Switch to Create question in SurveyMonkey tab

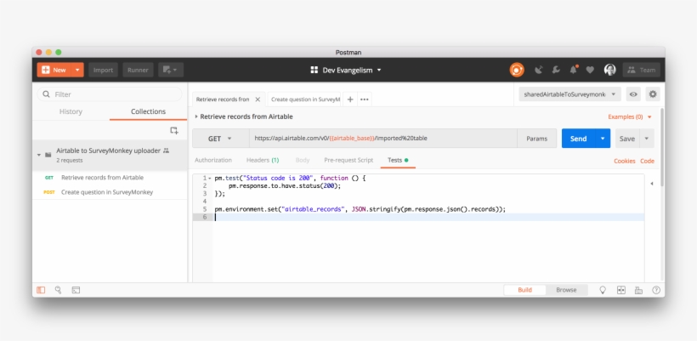(305, 99)
